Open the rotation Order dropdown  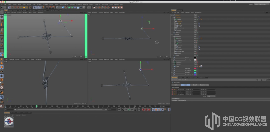click(x=211, y=96)
